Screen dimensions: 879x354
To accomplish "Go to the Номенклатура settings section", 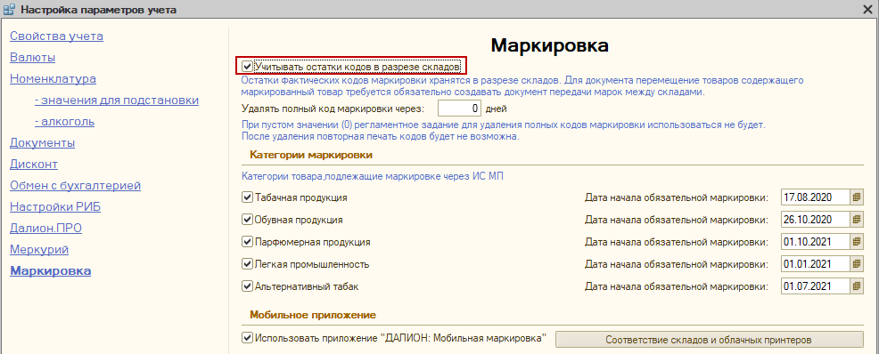I will tap(53, 79).
